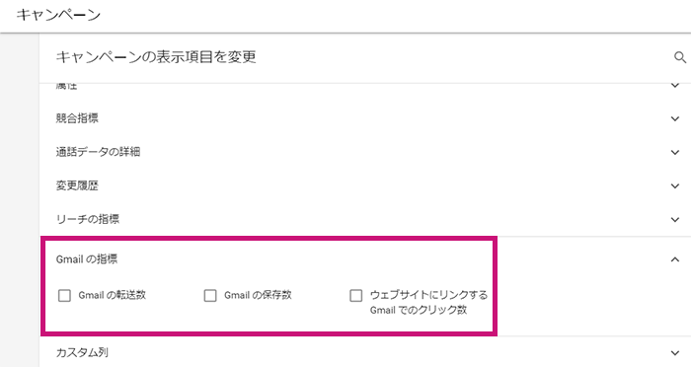This screenshot has width=691, height=367.
Task: Expand the 通話データの詳細 chevron
Action: click(675, 153)
